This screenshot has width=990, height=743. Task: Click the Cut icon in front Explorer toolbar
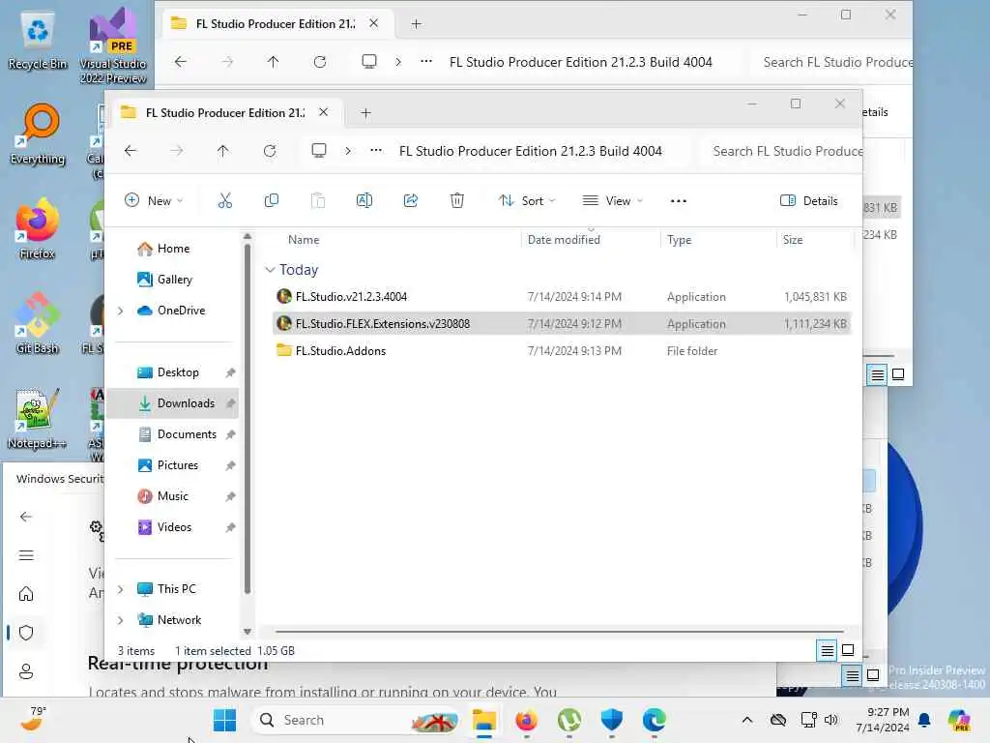click(x=224, y=201)
